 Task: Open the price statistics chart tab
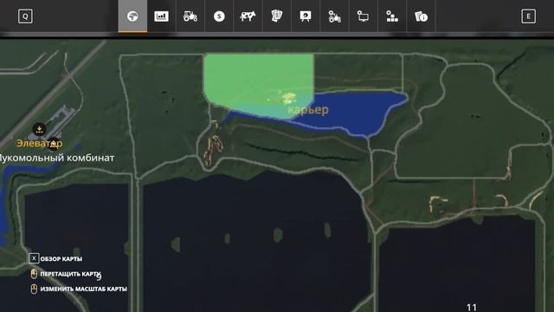tap(161, 16)
